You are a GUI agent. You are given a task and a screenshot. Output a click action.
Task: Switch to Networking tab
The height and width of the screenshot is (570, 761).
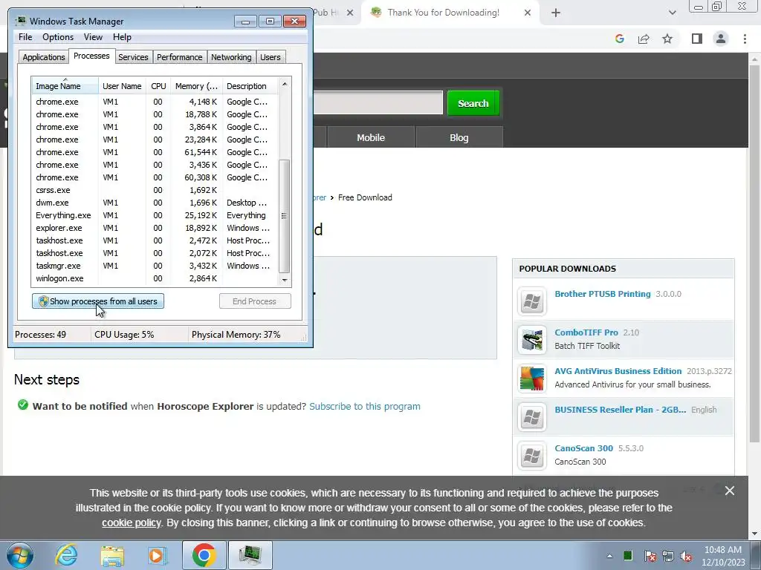(231, 56)
